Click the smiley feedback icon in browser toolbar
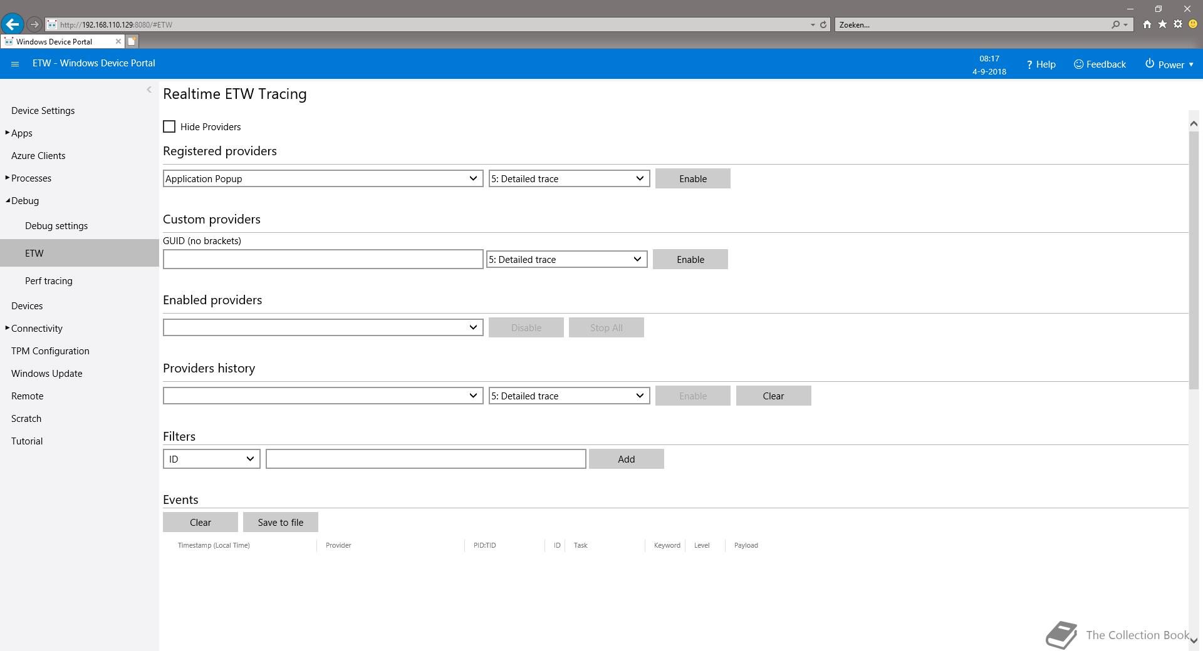 1193,24
